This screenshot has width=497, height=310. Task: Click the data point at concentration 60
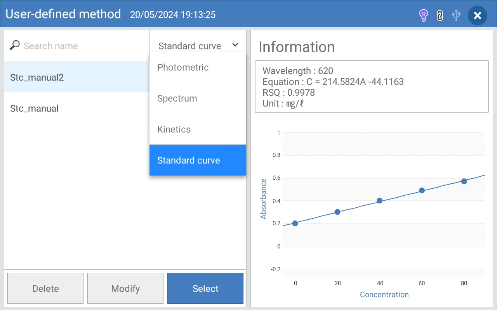pyautogui.click(x=422, y=190)
